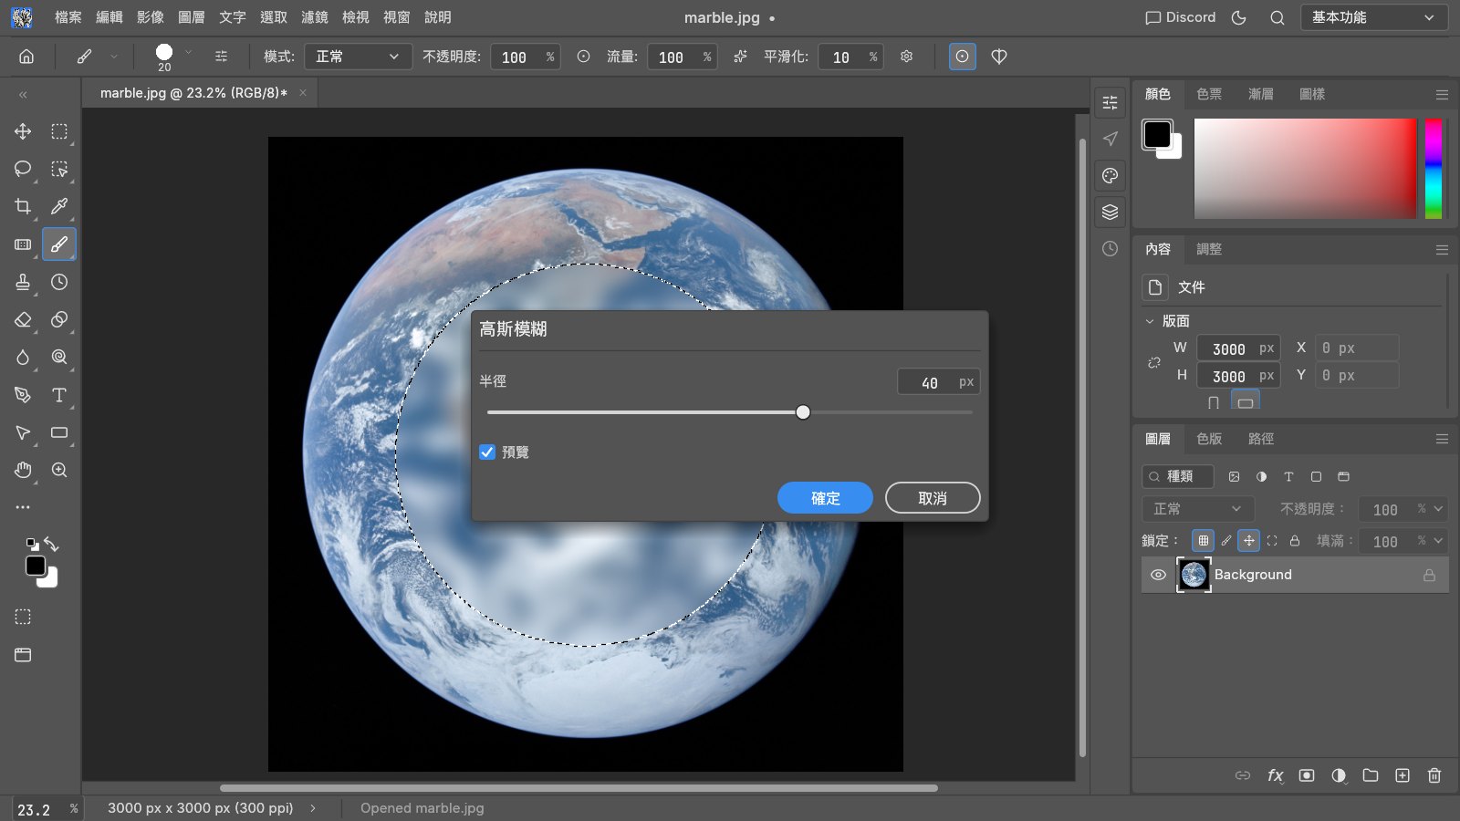Open smoothing settings gear icon
Viewport: 1460px width, 821px height.
coord(906,57)
